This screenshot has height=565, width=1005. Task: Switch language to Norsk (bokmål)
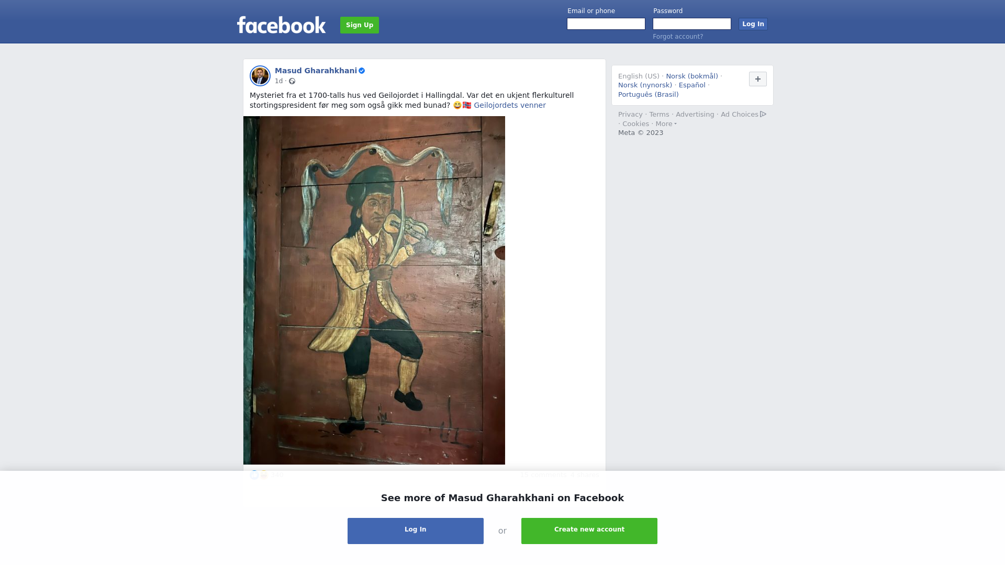click(692, 76)
